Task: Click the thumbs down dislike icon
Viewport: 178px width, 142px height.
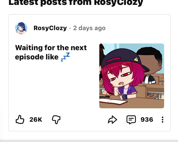Action: [x=56, y=119]
